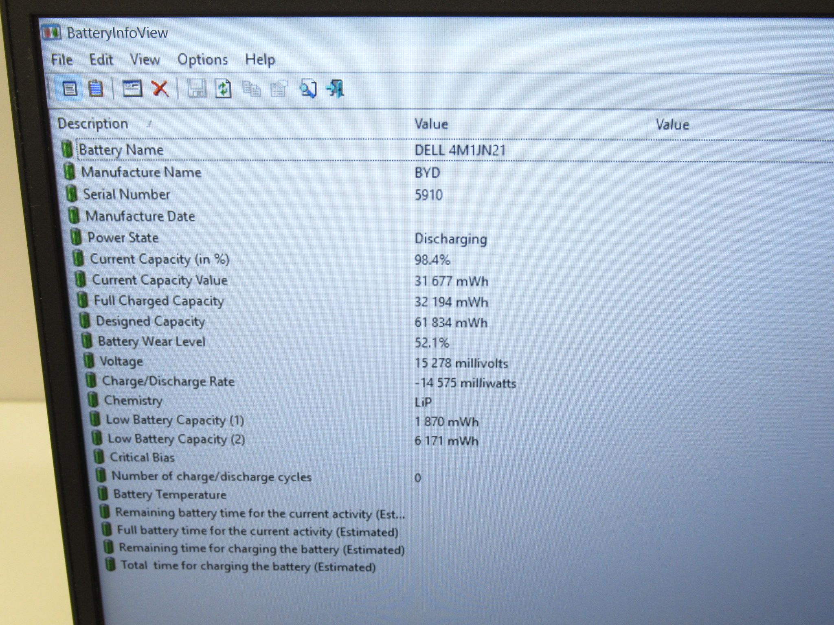Click the battery icon beside Voltage
Image resolution: width=834 pixels, height=625 pixels.
89,360
